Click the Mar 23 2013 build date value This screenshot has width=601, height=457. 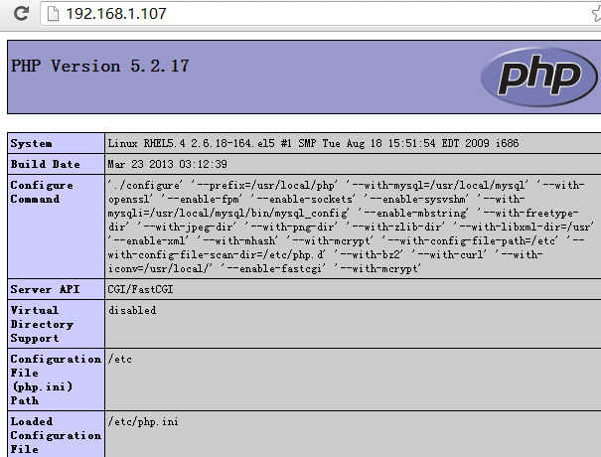168,164
